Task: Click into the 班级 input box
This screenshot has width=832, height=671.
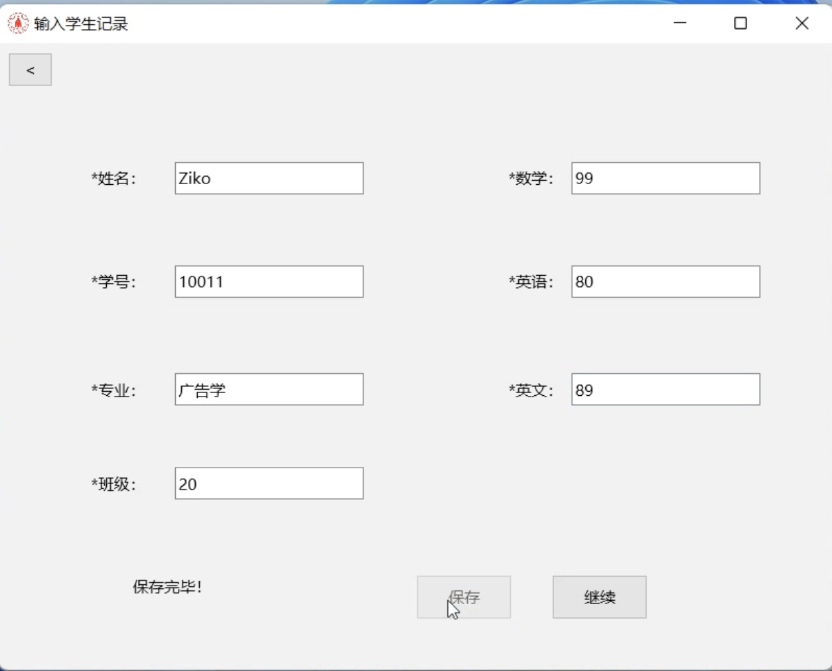Action: tap(269, 483)
